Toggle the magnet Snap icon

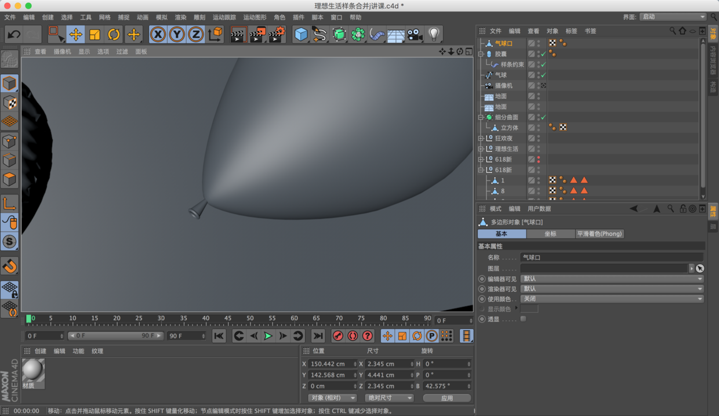pos(9,266)
